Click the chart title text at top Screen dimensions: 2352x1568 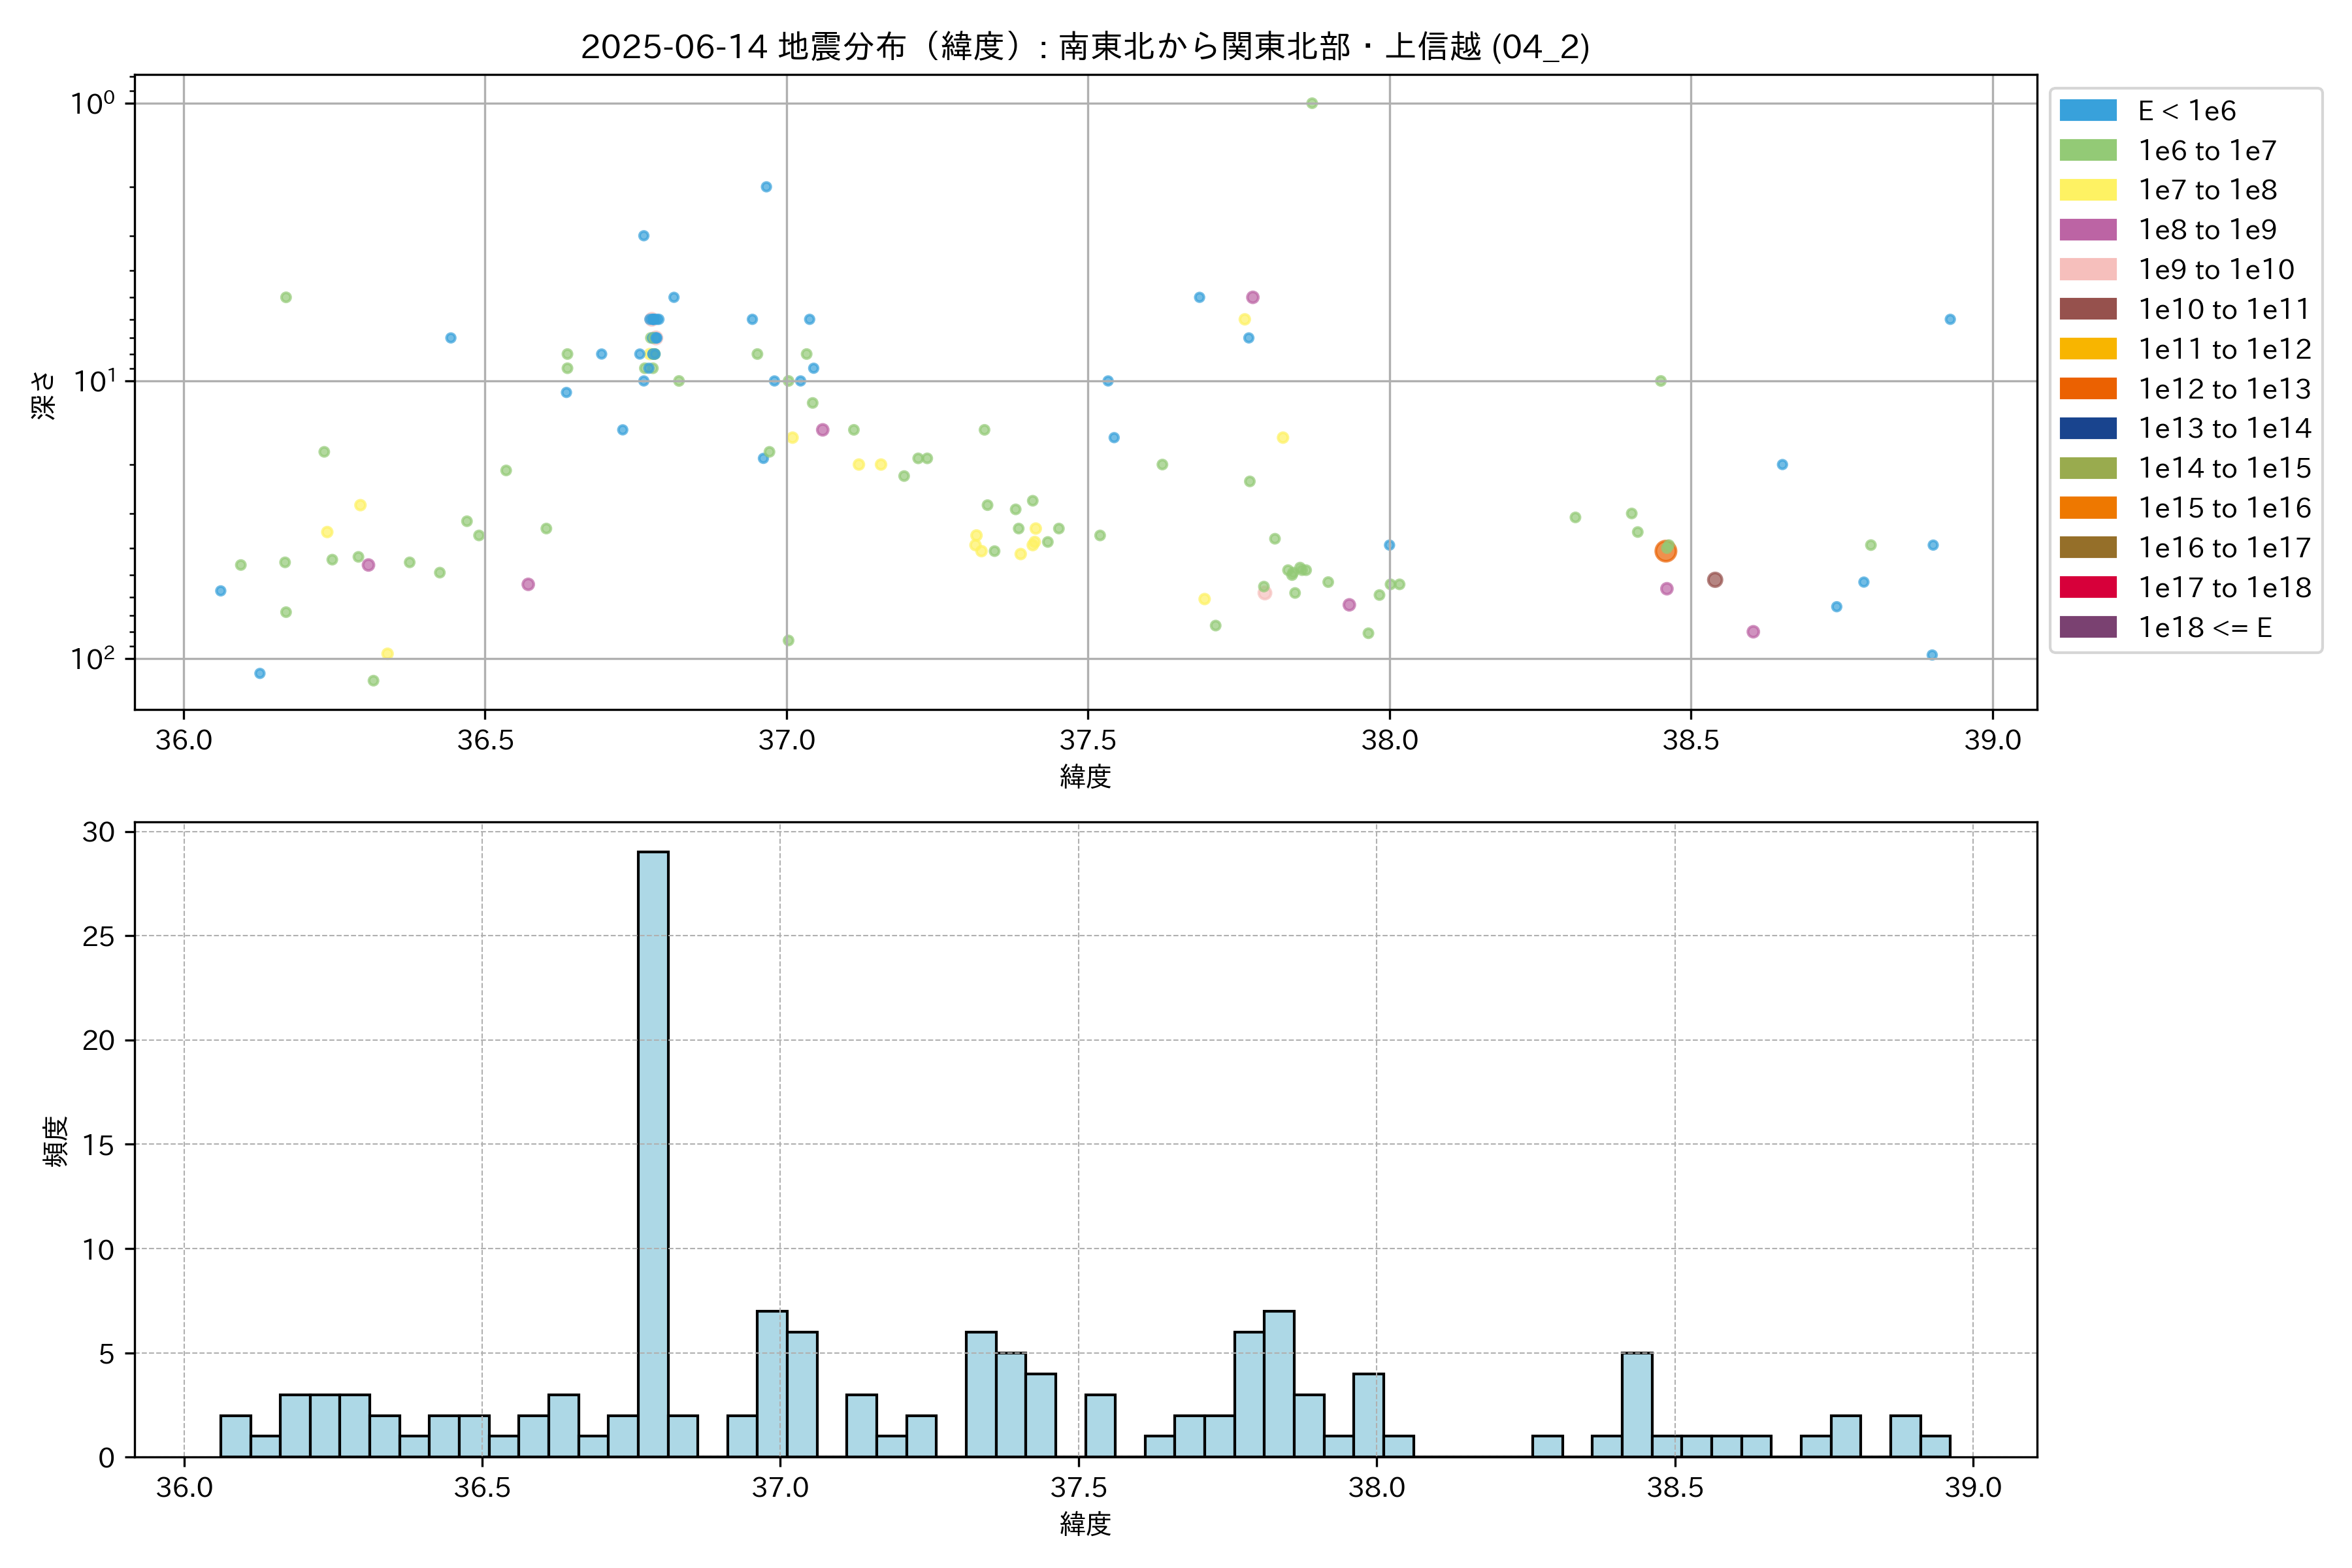tap(1085, 46)
